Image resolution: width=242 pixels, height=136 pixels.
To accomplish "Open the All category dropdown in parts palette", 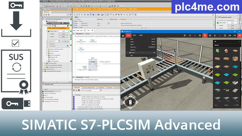I will point(227,41).
